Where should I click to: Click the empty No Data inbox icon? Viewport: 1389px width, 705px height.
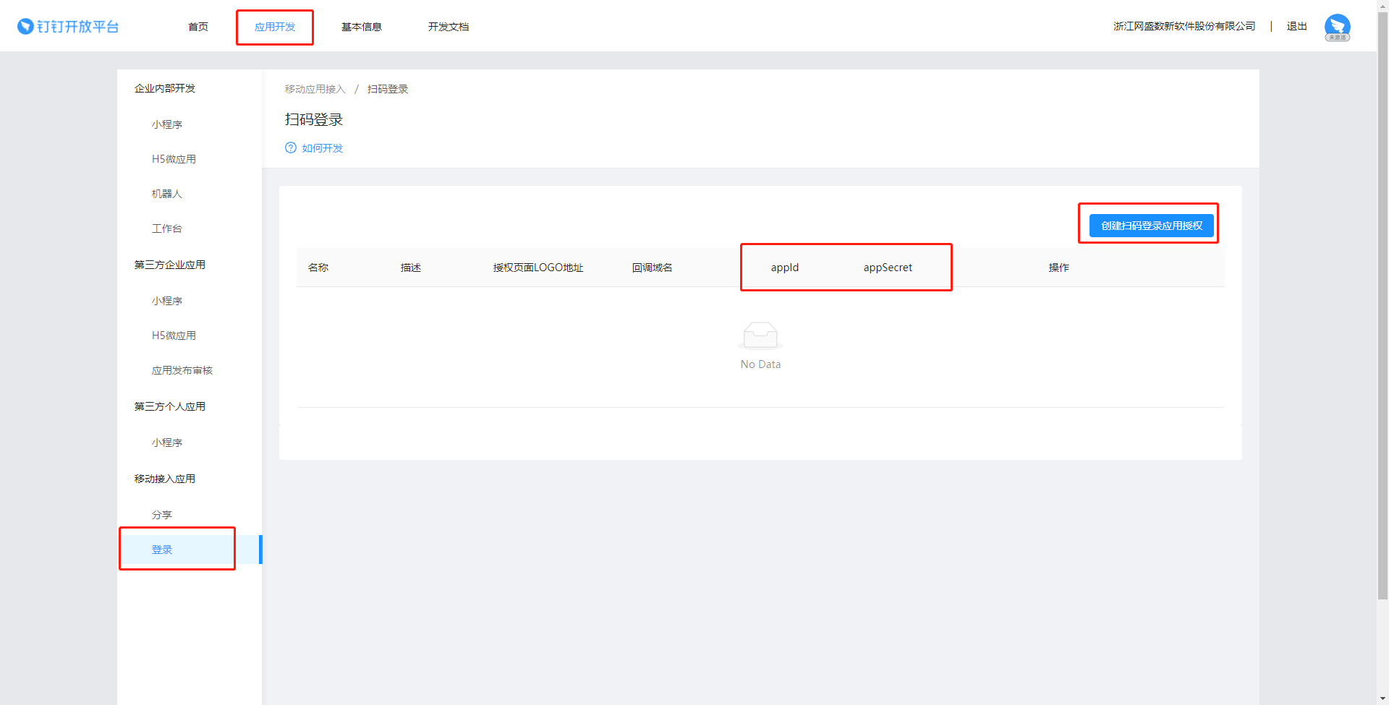coord(760,336)
